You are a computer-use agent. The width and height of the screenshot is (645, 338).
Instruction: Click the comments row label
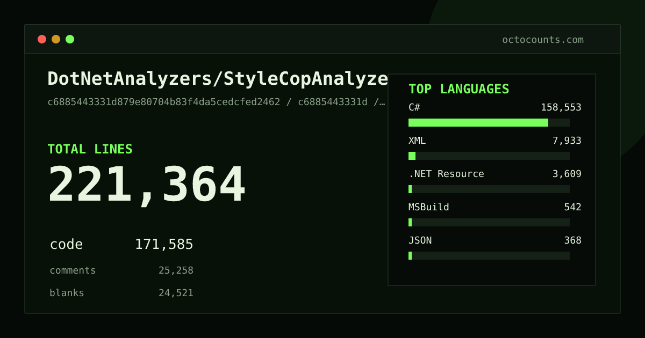click(x=73, y=270)
